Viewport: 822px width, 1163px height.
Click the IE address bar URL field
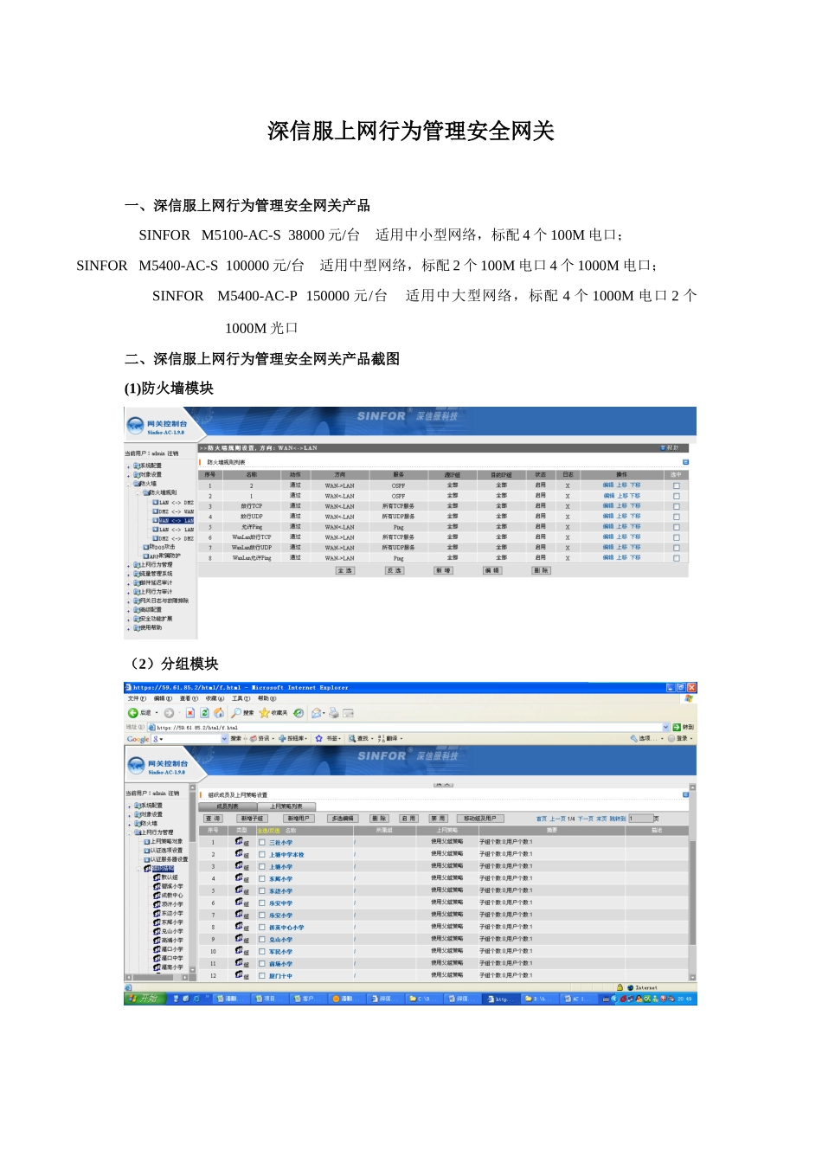point(408,727)
